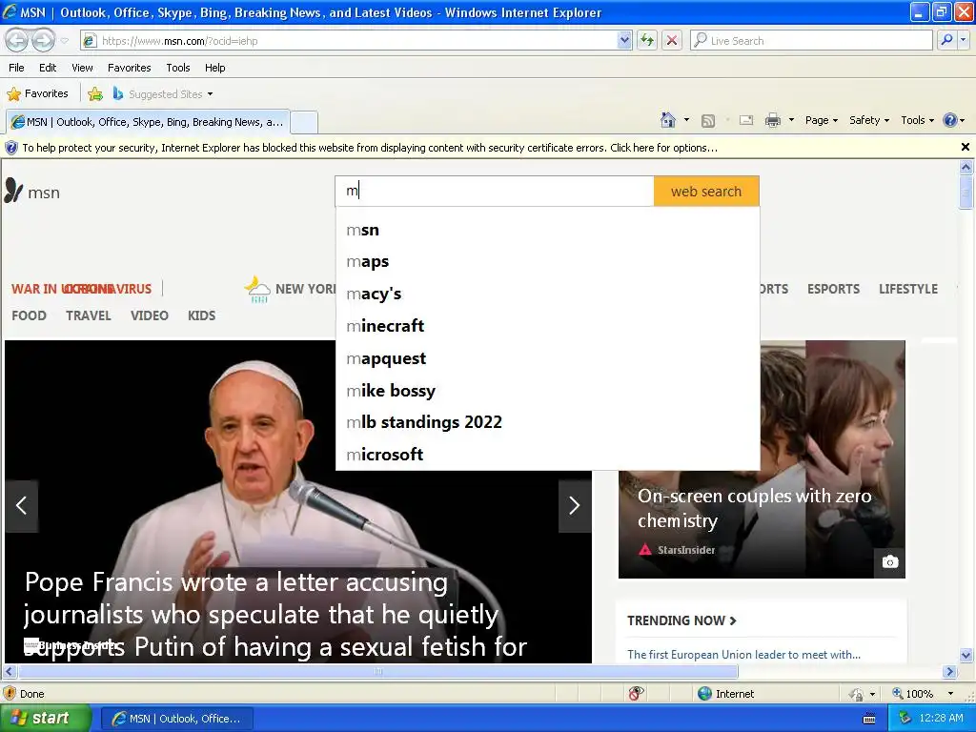Open the TRAVEL navigation link
Viewport: 976px width, 732px height.
point(89,315)
